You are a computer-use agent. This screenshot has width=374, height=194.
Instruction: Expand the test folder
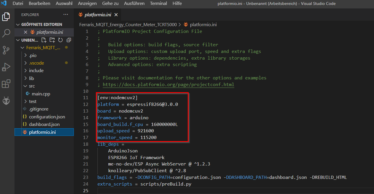26,101
